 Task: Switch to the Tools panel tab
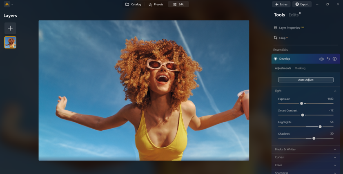click(x=279, y=15)
